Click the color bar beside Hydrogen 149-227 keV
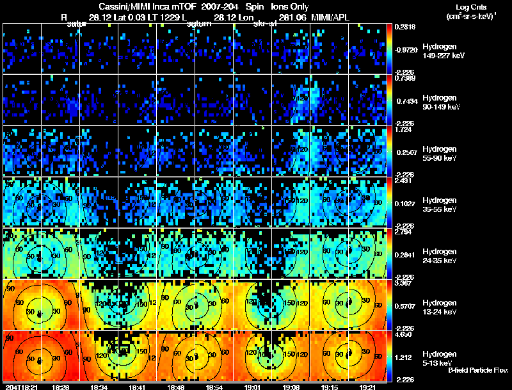The height and width of the screenshot is (390, 512). pyautogui.click(x=389, y=49)
